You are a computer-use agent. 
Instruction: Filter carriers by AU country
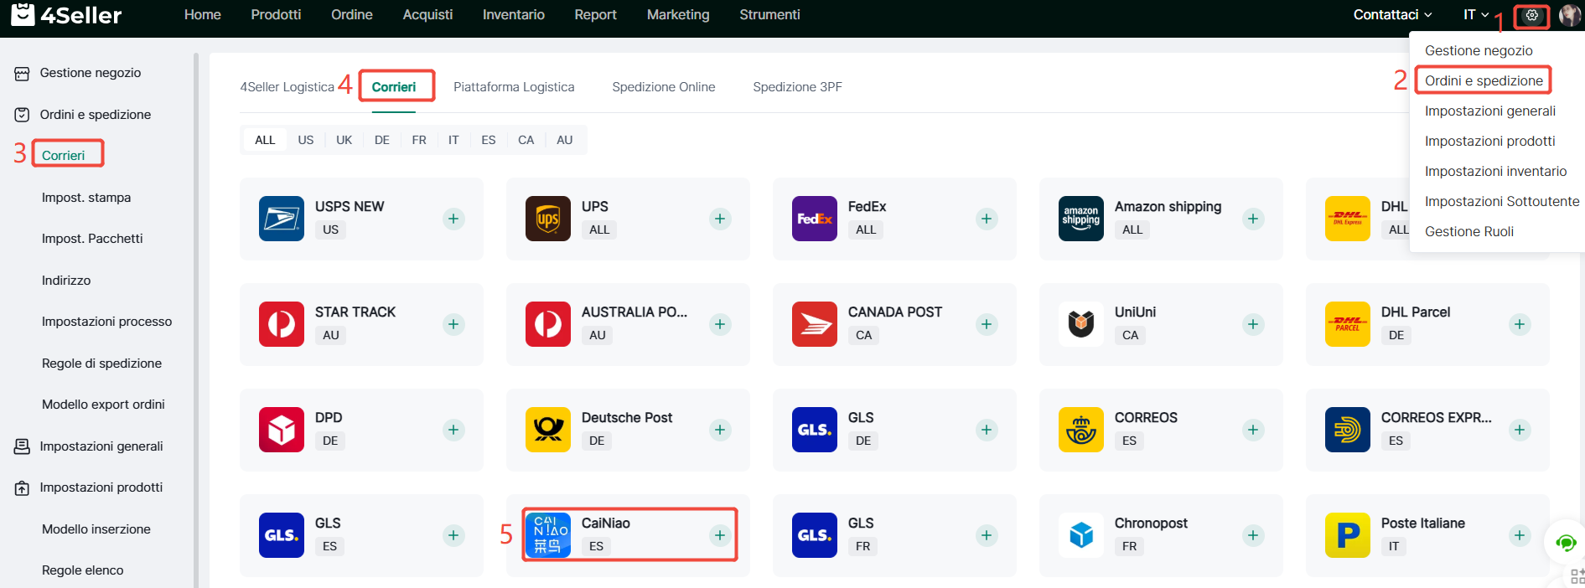pyautogui.click(x=564, y=140)
